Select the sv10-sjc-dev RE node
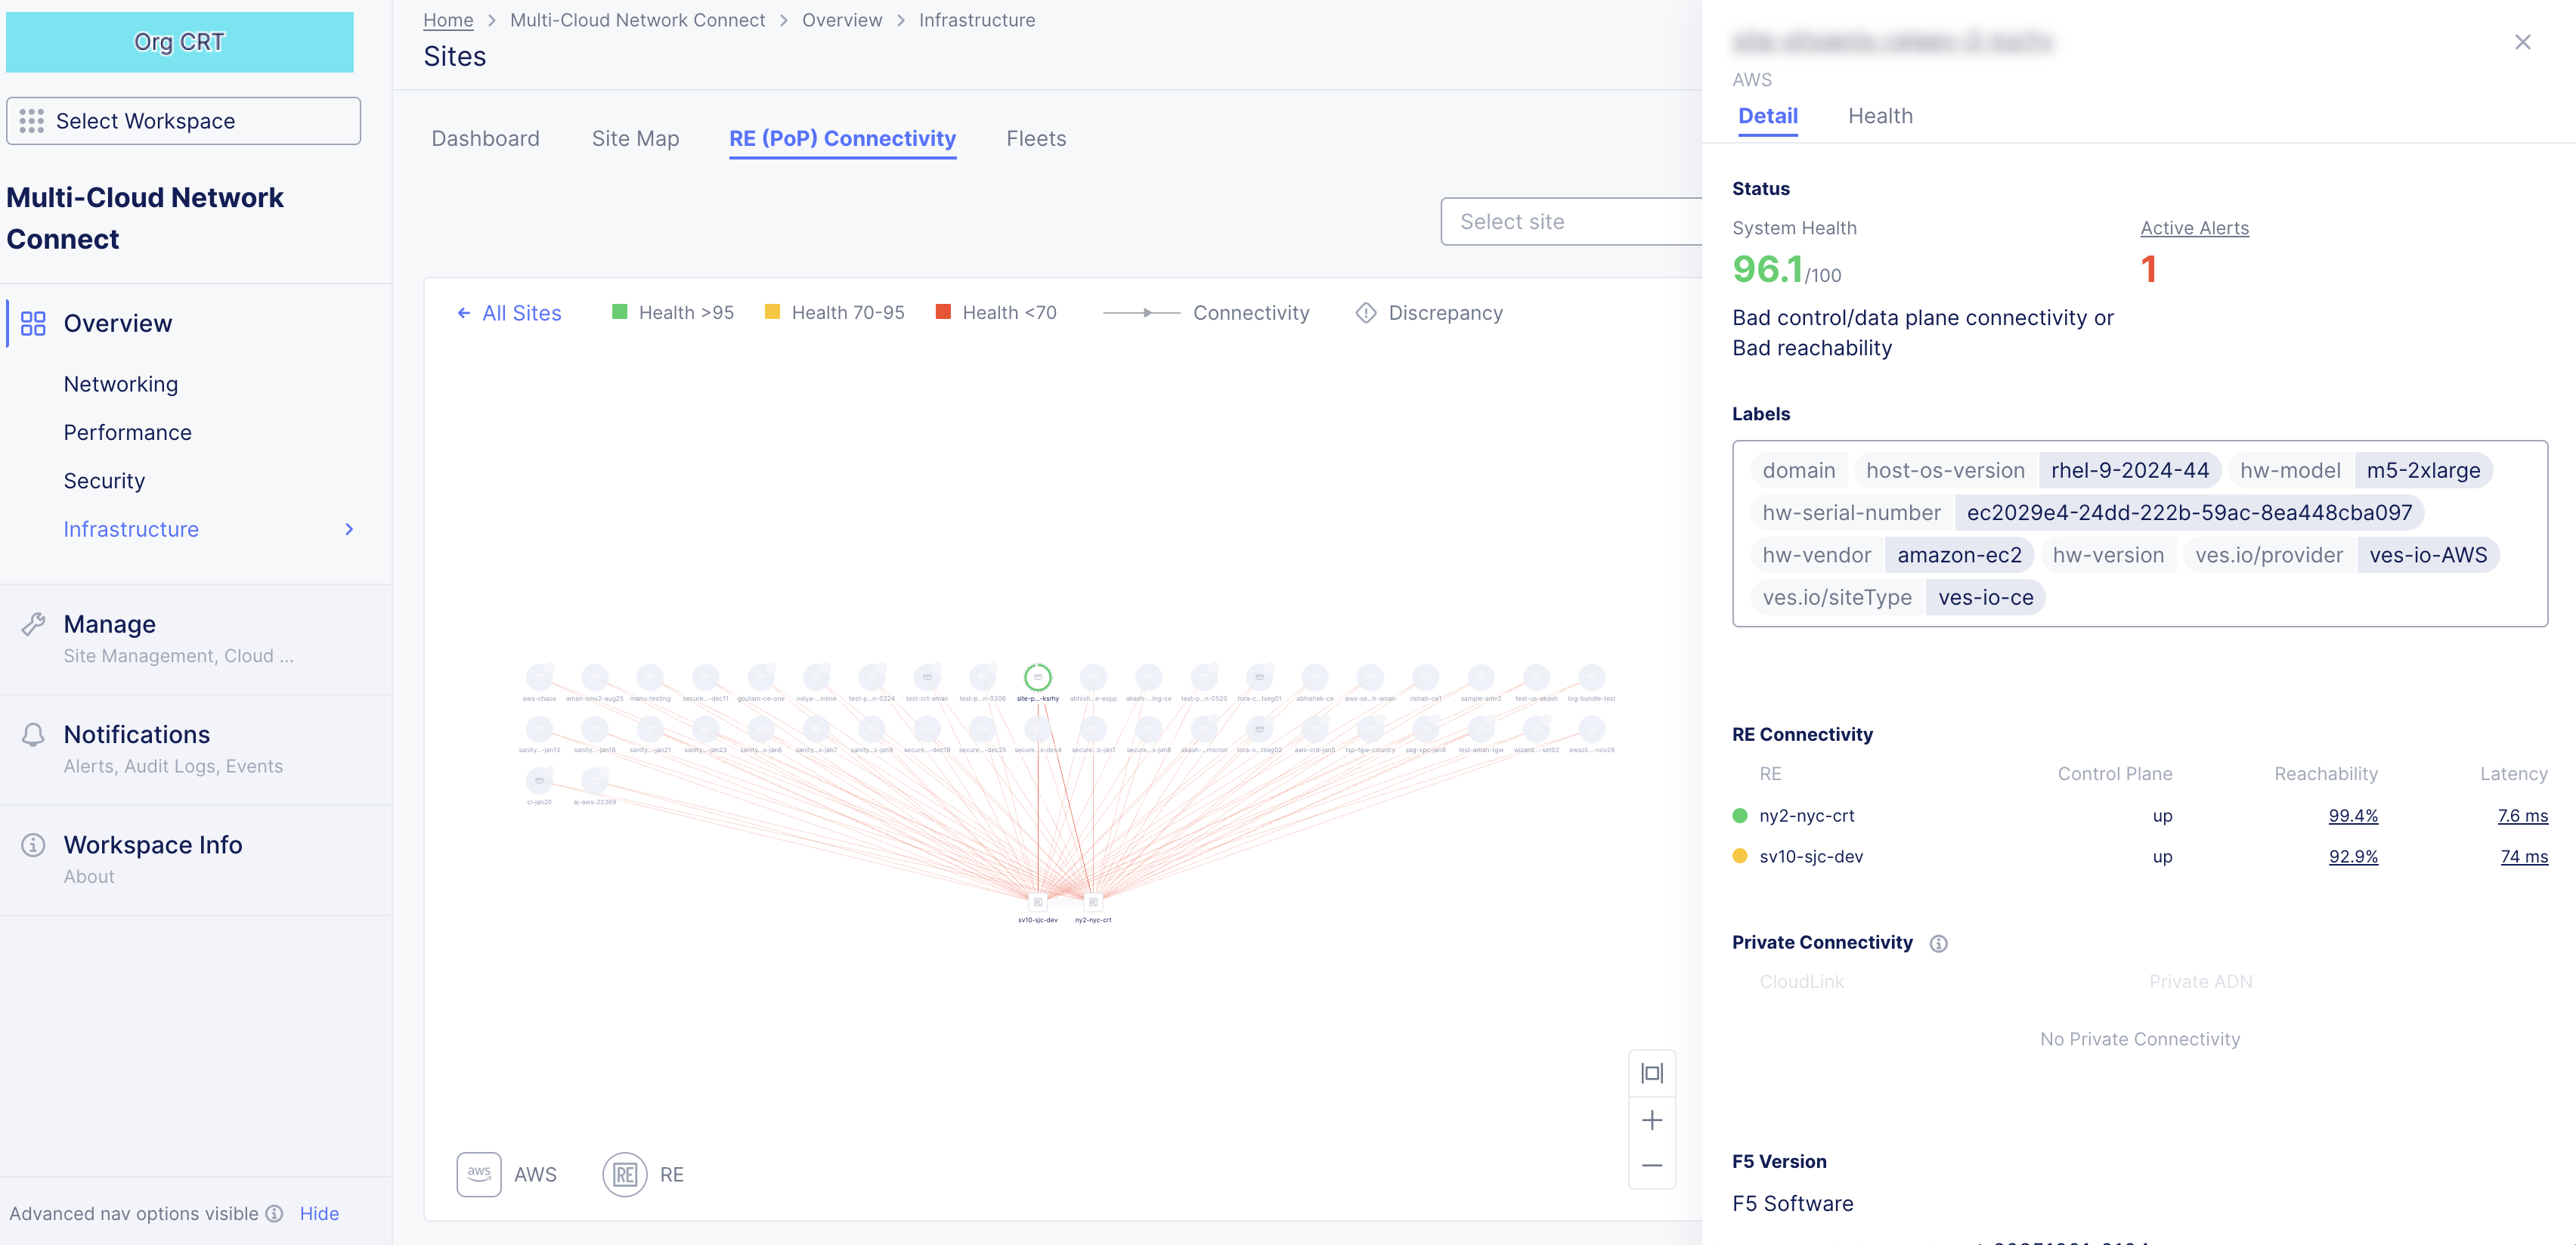The image size is (2576, 1245). click(1037, 902)
